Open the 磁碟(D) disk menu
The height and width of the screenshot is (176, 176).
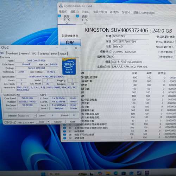114,12
